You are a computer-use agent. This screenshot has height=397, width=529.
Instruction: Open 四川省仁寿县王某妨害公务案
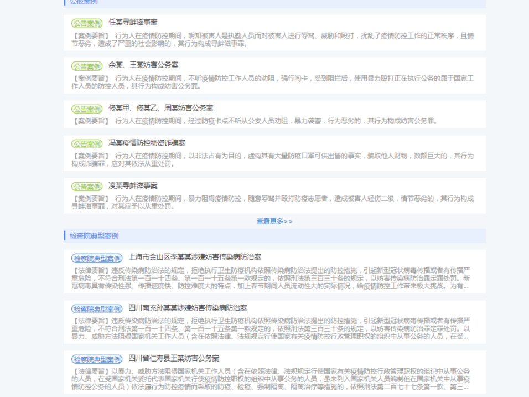(174, 358)
